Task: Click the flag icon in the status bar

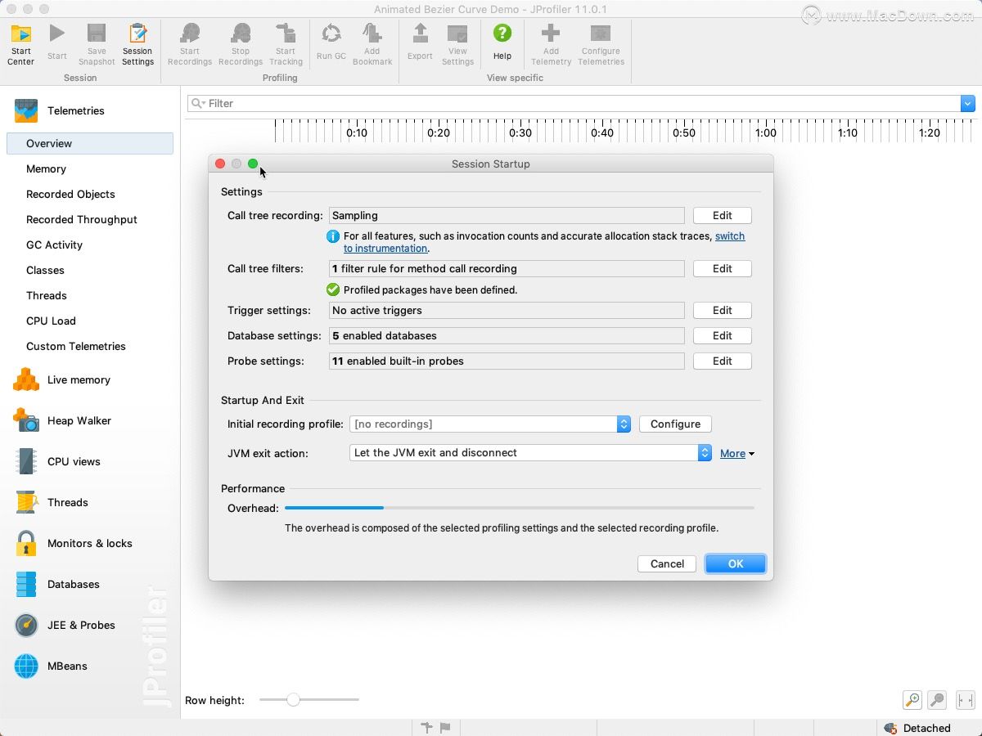Action: [x=445, y=727]
